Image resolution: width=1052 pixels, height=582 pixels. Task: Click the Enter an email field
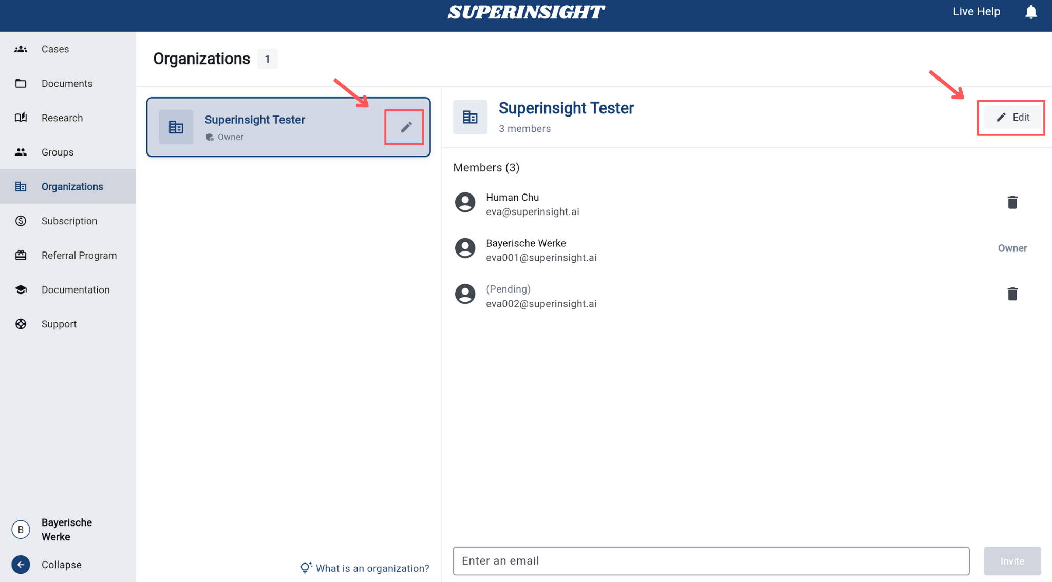click(x=711, y=561)
